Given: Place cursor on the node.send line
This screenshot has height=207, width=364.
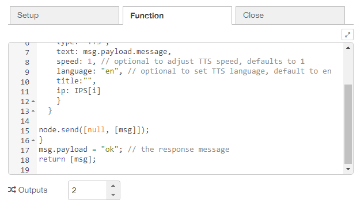Looking at the screenshot, I should [x=94, y=130].
